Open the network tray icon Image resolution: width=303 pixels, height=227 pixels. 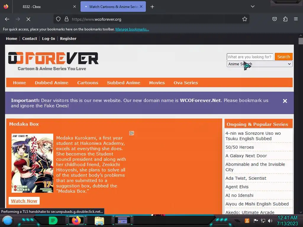click(x=263, y=220)
